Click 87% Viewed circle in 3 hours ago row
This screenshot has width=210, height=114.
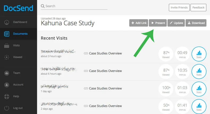[x=166, y=54]
